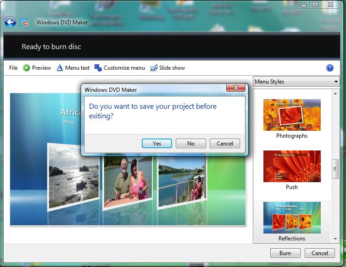Click the Slide show icon
The height and width of the screenshot is (267, 346).
click(154, 68)
